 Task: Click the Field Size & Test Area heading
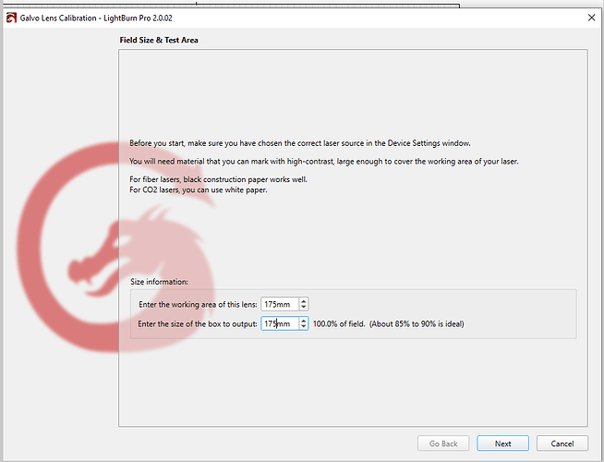tap(159, 41)
